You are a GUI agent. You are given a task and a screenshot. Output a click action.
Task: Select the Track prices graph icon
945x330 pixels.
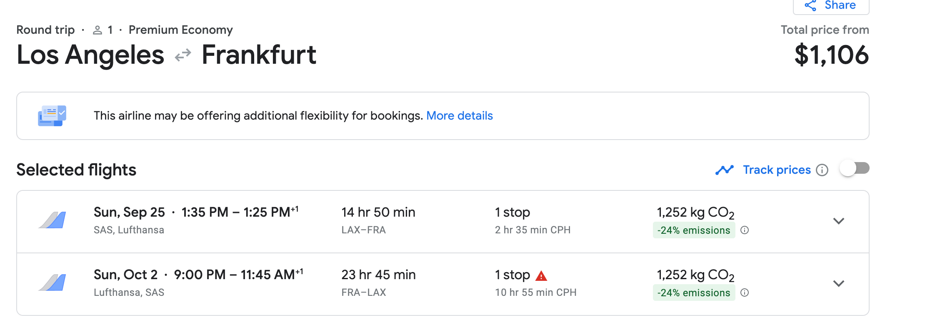coord(725,170)
